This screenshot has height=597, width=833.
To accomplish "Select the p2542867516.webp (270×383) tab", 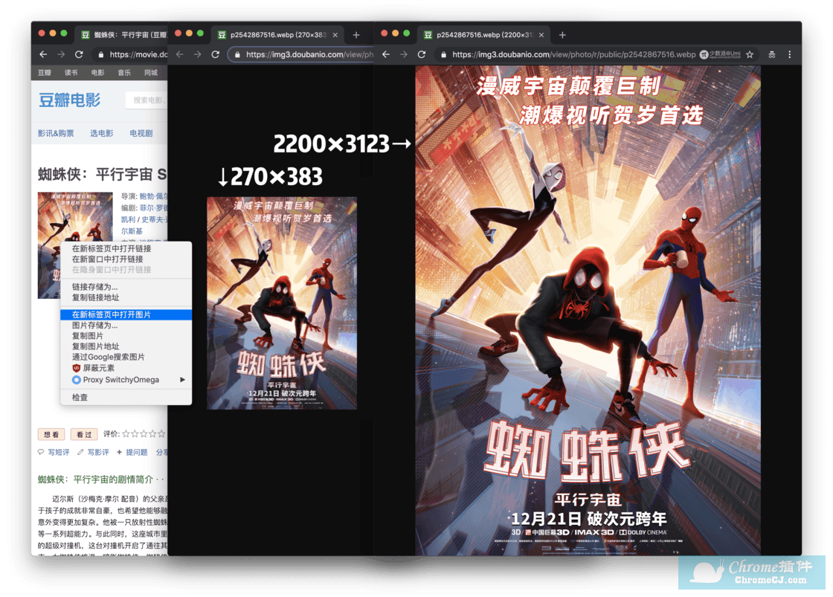I will 277,35.
